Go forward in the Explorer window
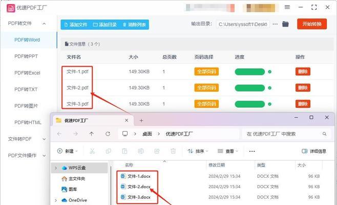 [75, 134]
